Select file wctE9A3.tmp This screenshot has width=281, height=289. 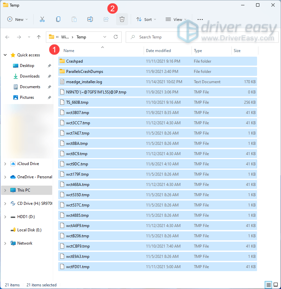[157, 257]
